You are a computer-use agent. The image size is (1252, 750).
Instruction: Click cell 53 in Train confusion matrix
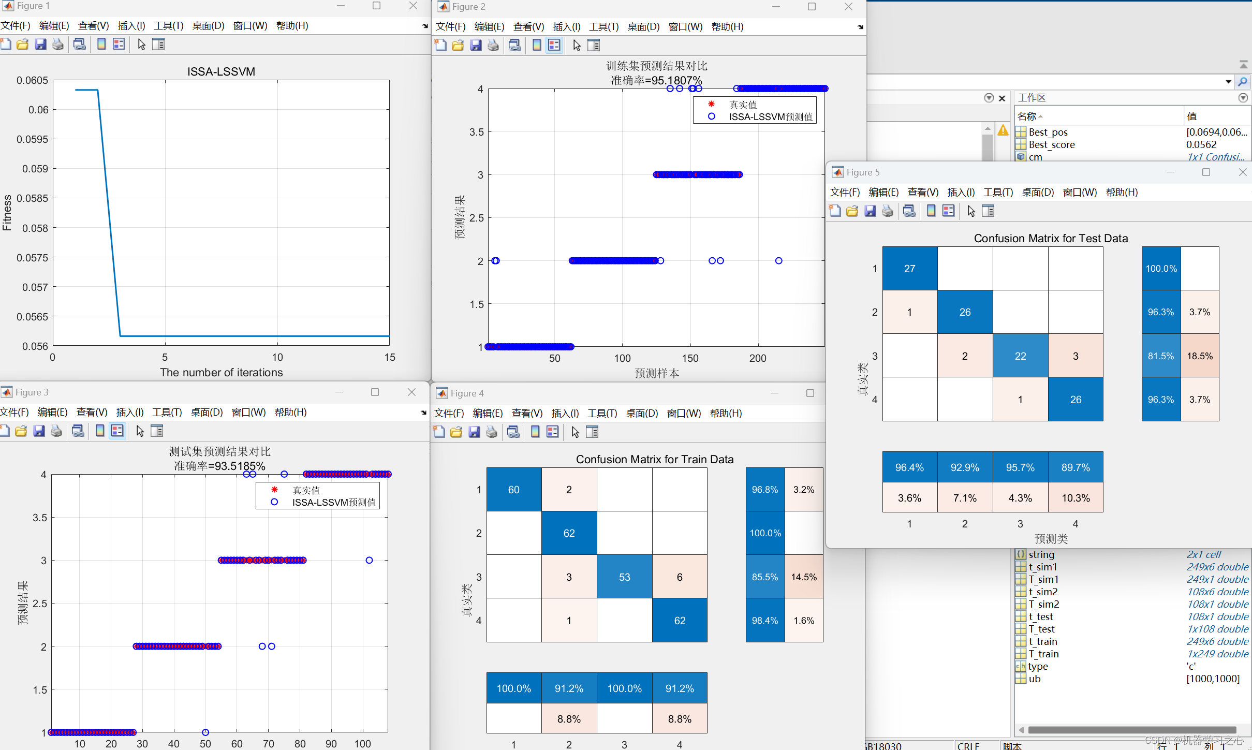(x=624, y=577)
